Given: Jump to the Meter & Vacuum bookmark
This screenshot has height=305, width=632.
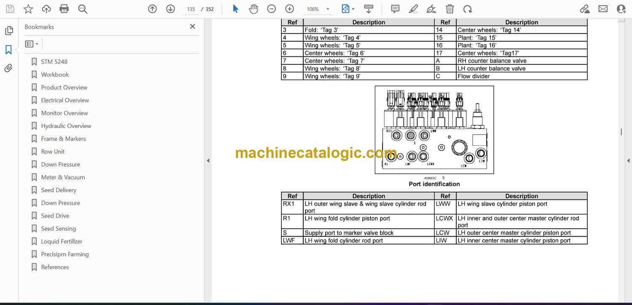Looking at the screenshot, I should point(63,177).
